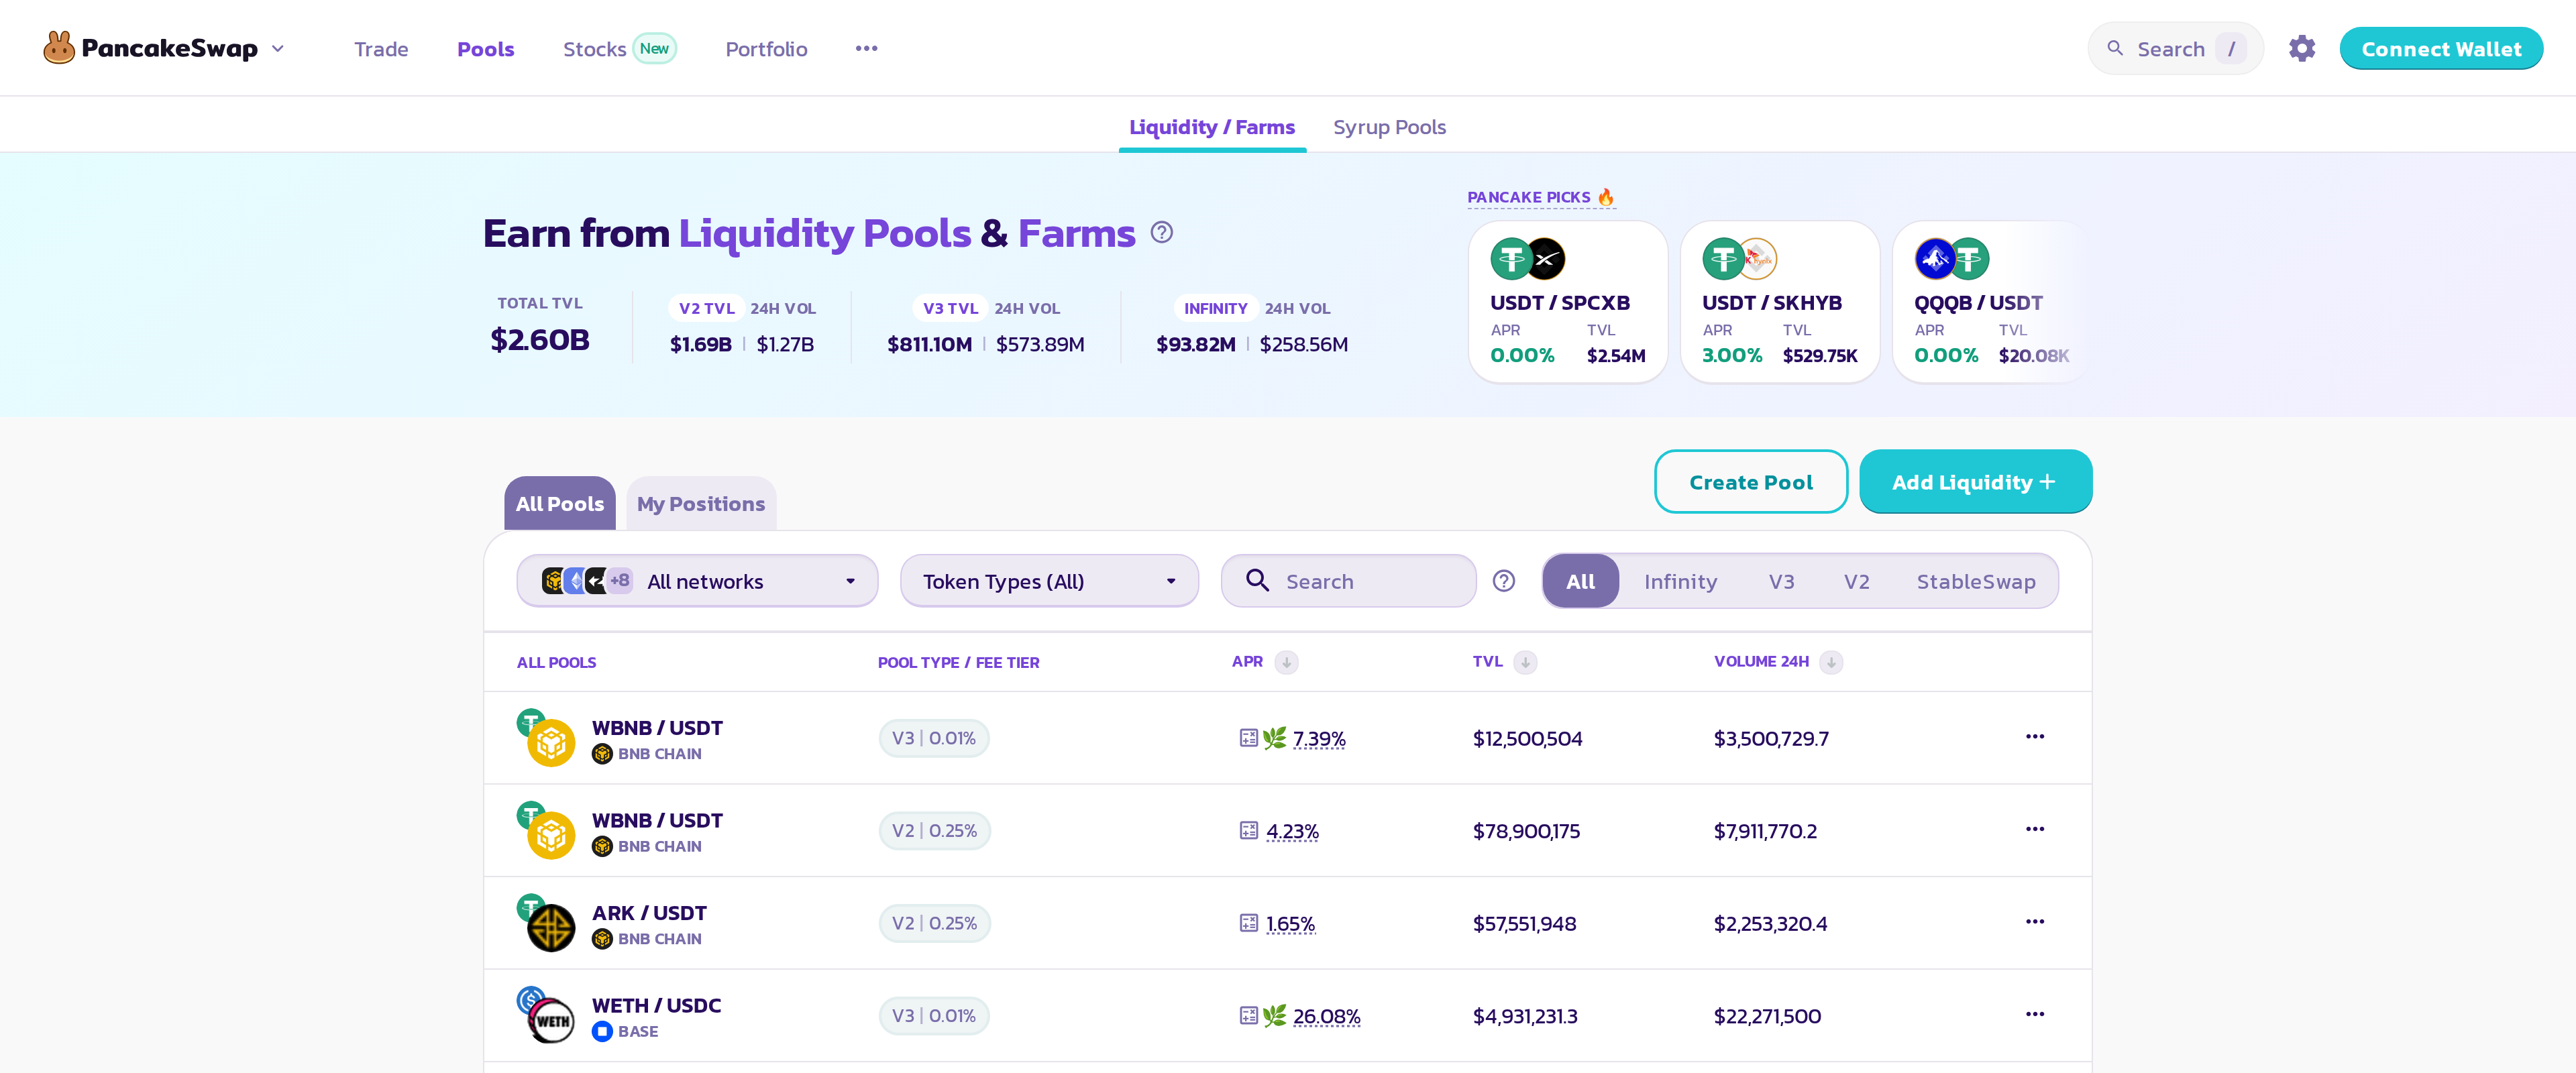The height and width of the screenshot is (1073, 2576).
Task: Click the 7.39% APR value
Action: click(1319, 738)
